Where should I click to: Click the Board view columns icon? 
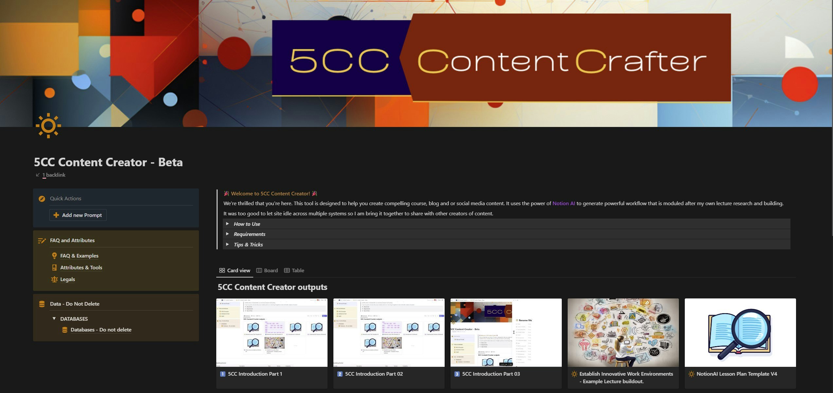click(x=259, y=271)
